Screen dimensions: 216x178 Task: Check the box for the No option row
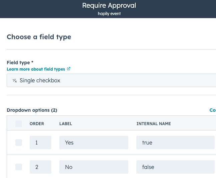(x=19, y=167)
